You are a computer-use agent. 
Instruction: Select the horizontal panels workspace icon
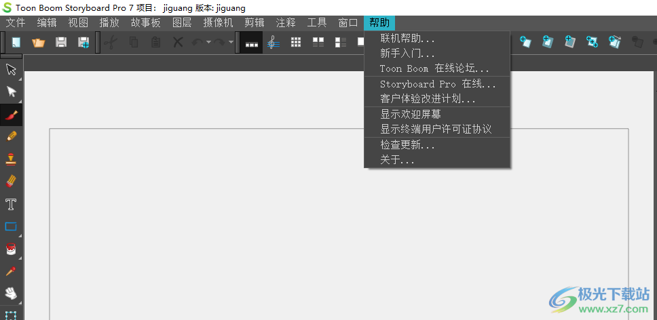(318, 42)
